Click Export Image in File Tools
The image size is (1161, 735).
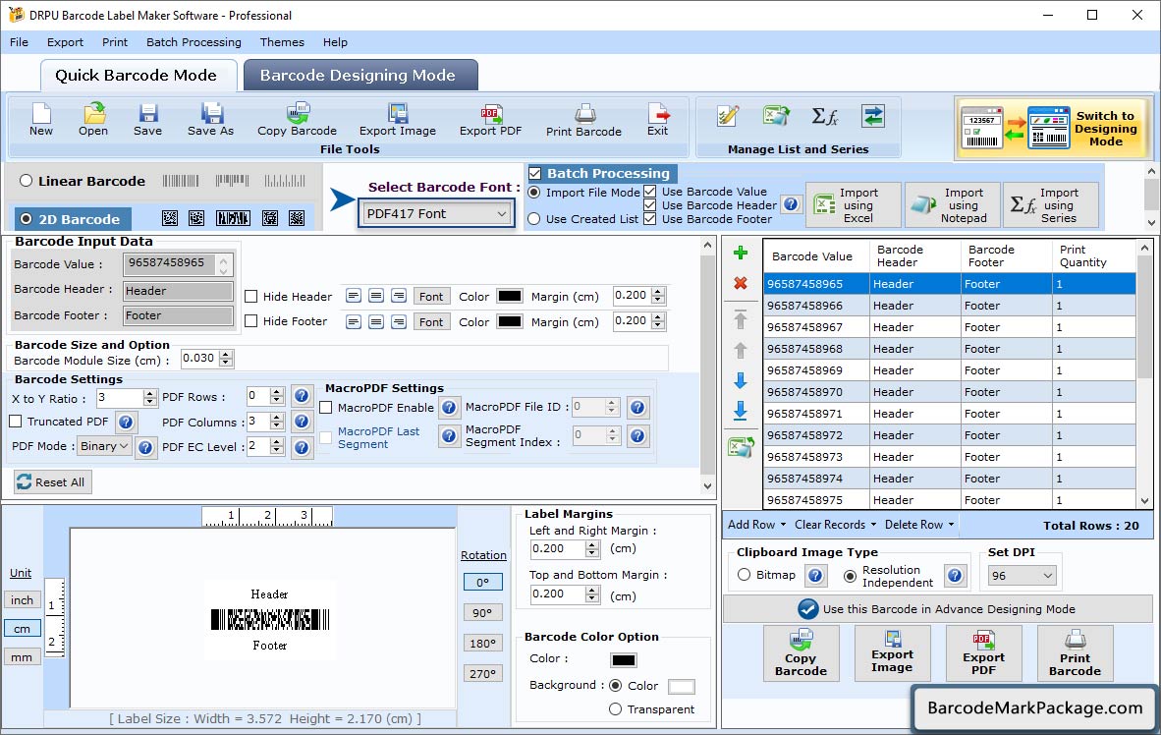tap(398, 120)
